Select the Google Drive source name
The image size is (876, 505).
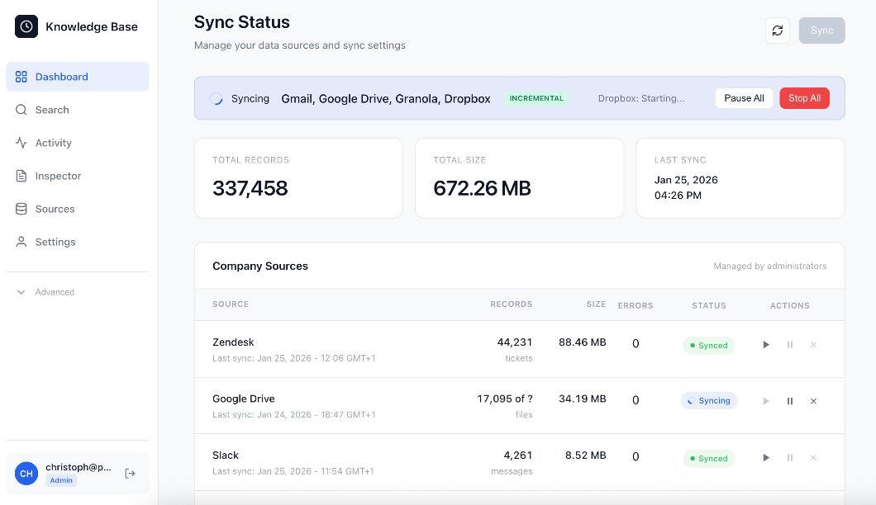(244, 399)
